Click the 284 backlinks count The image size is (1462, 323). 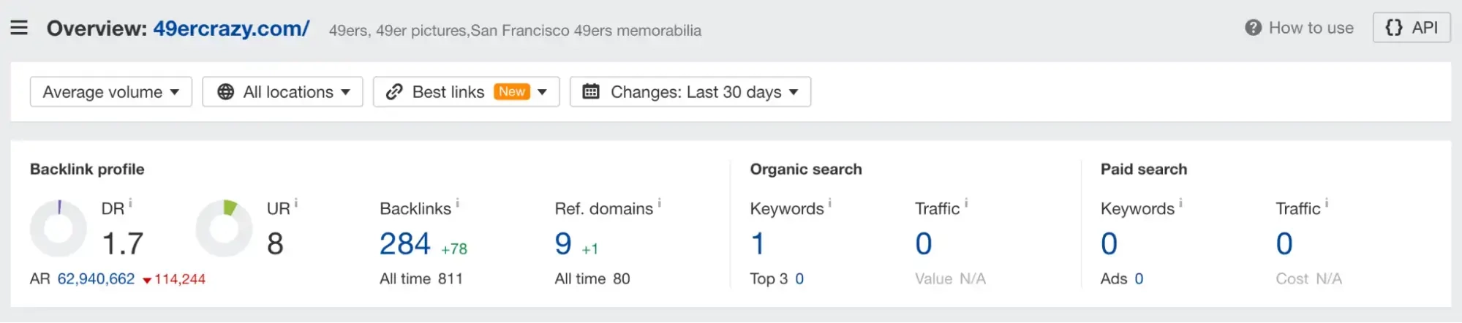405,244
